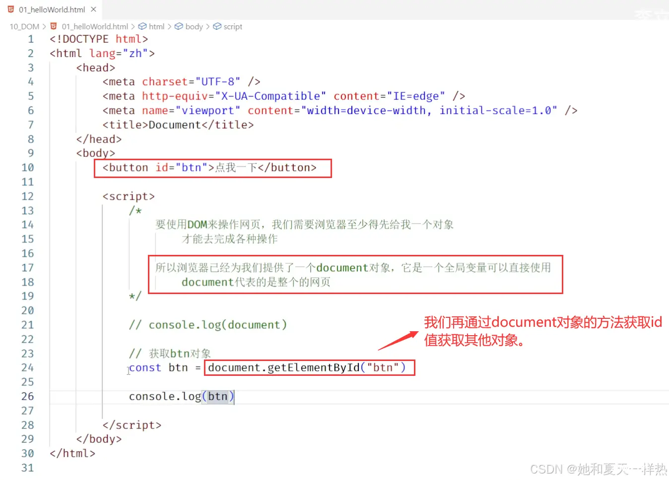Click comment line document代表的是整个的网页
The width and height of the screenshot is (669, 480).
pyautogui.click(x=256, y=282)
